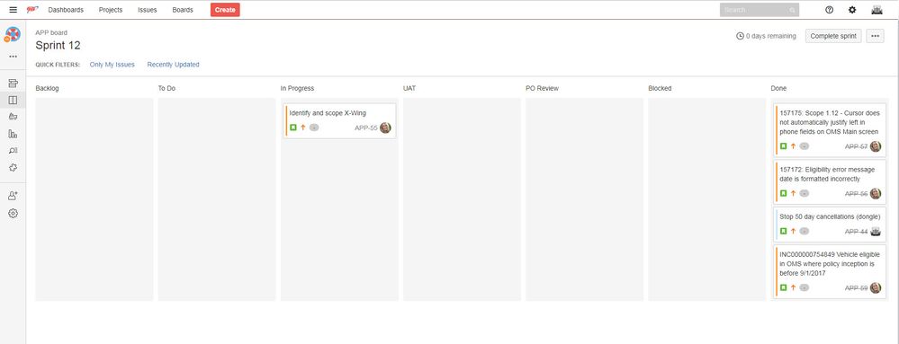The image size is (899, 344).
Task: Click the clock icon beside days remaining
Action: click(740, 36)
